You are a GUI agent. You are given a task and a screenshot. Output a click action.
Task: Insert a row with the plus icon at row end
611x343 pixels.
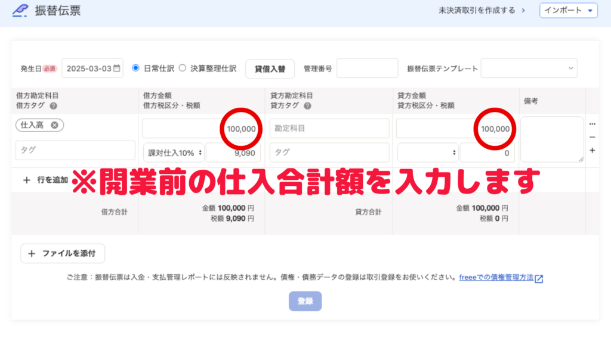click(x=592, y=151)
